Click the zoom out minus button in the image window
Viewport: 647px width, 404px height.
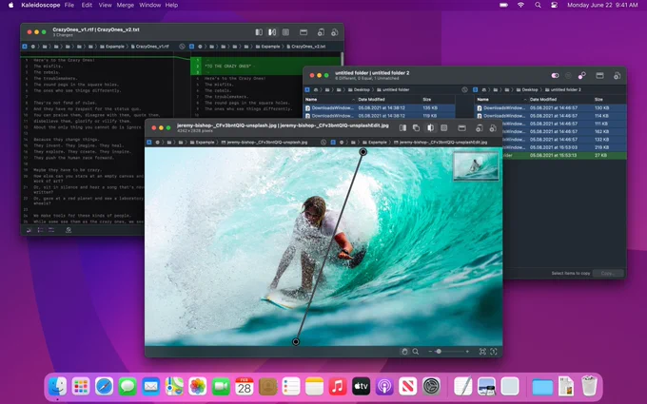pos(430,352)
